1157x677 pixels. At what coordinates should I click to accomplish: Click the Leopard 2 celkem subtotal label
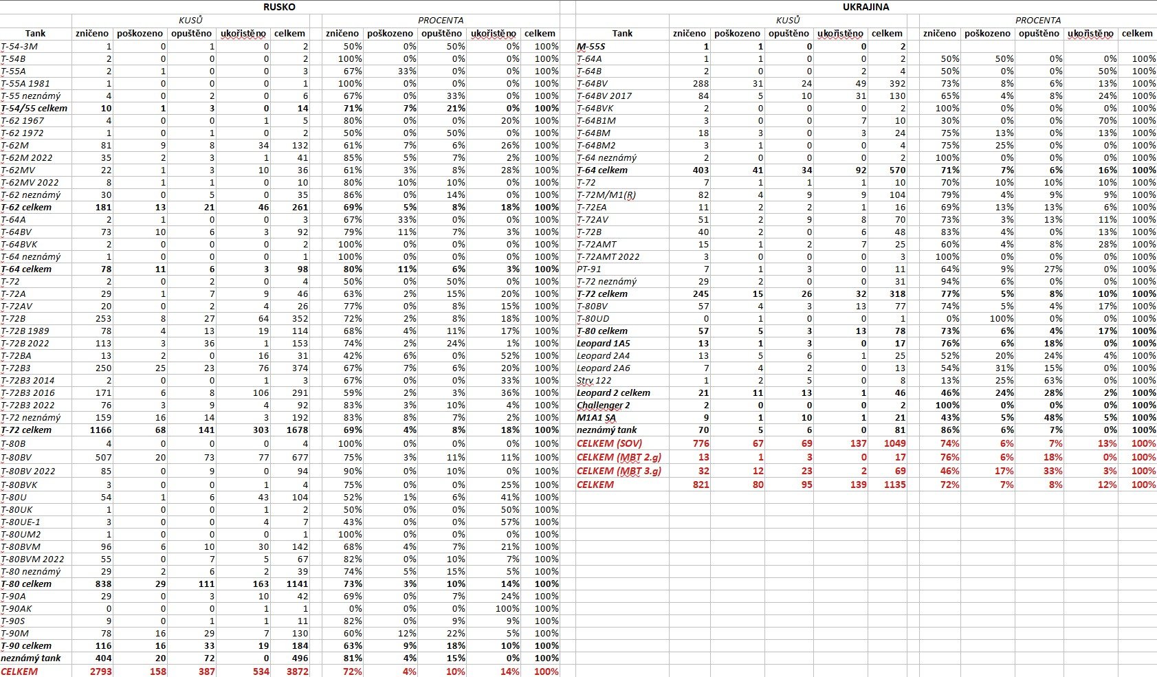click(613, 393)
